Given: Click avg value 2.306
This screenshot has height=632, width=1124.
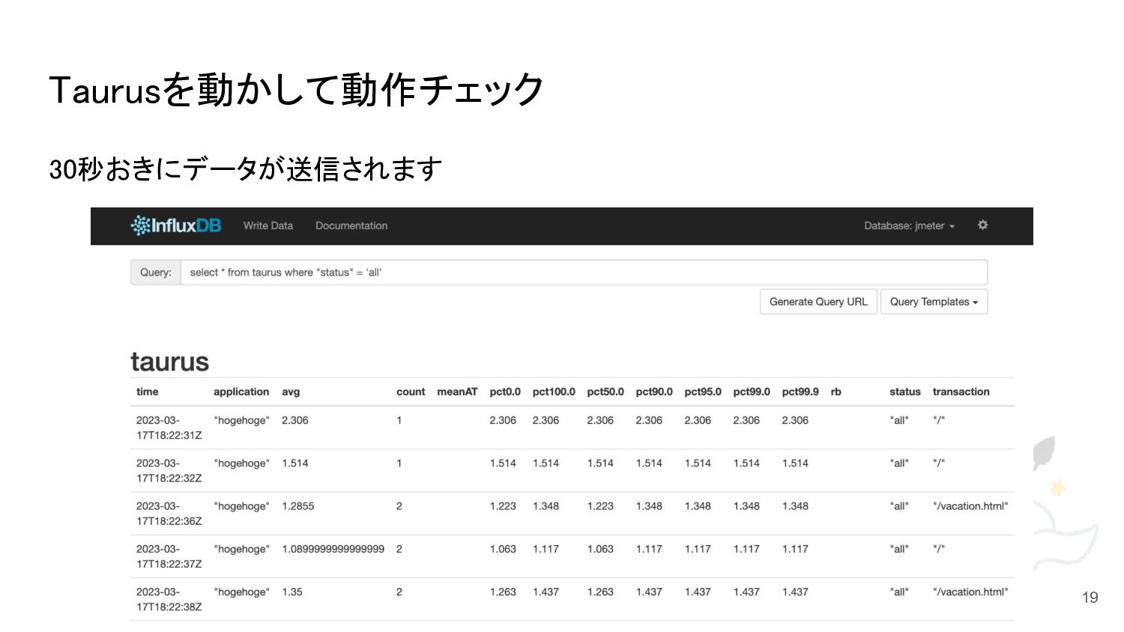Looking at the screenshot, I should pos(295,420).
